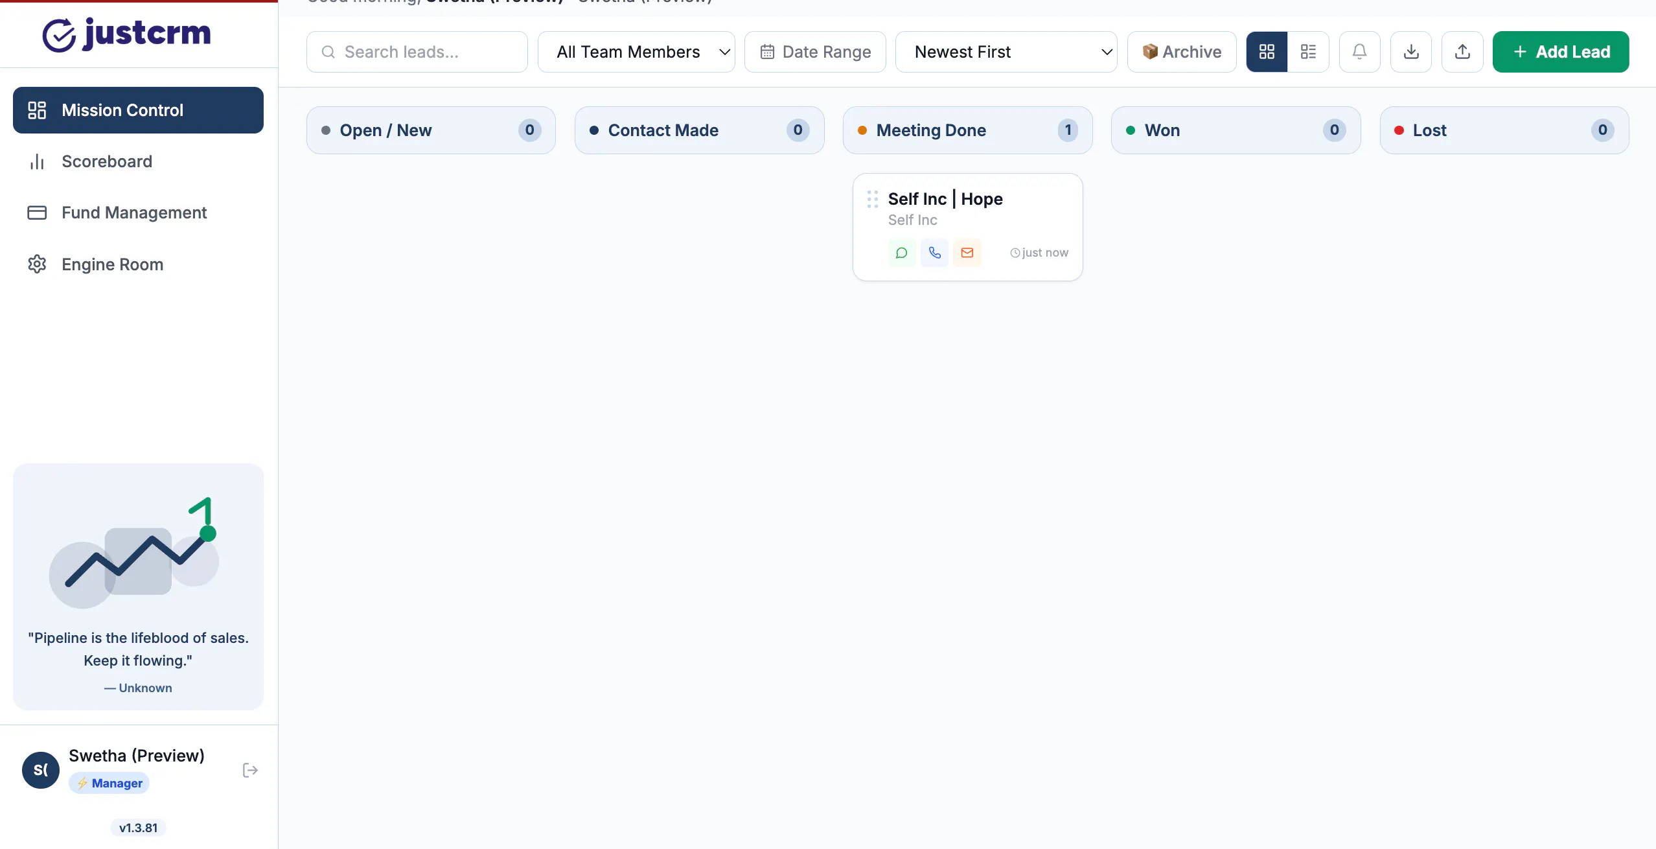The image size is (1656, 849).
Task: Grab the drag handle on Self Inc card
Action: [873, 199]
